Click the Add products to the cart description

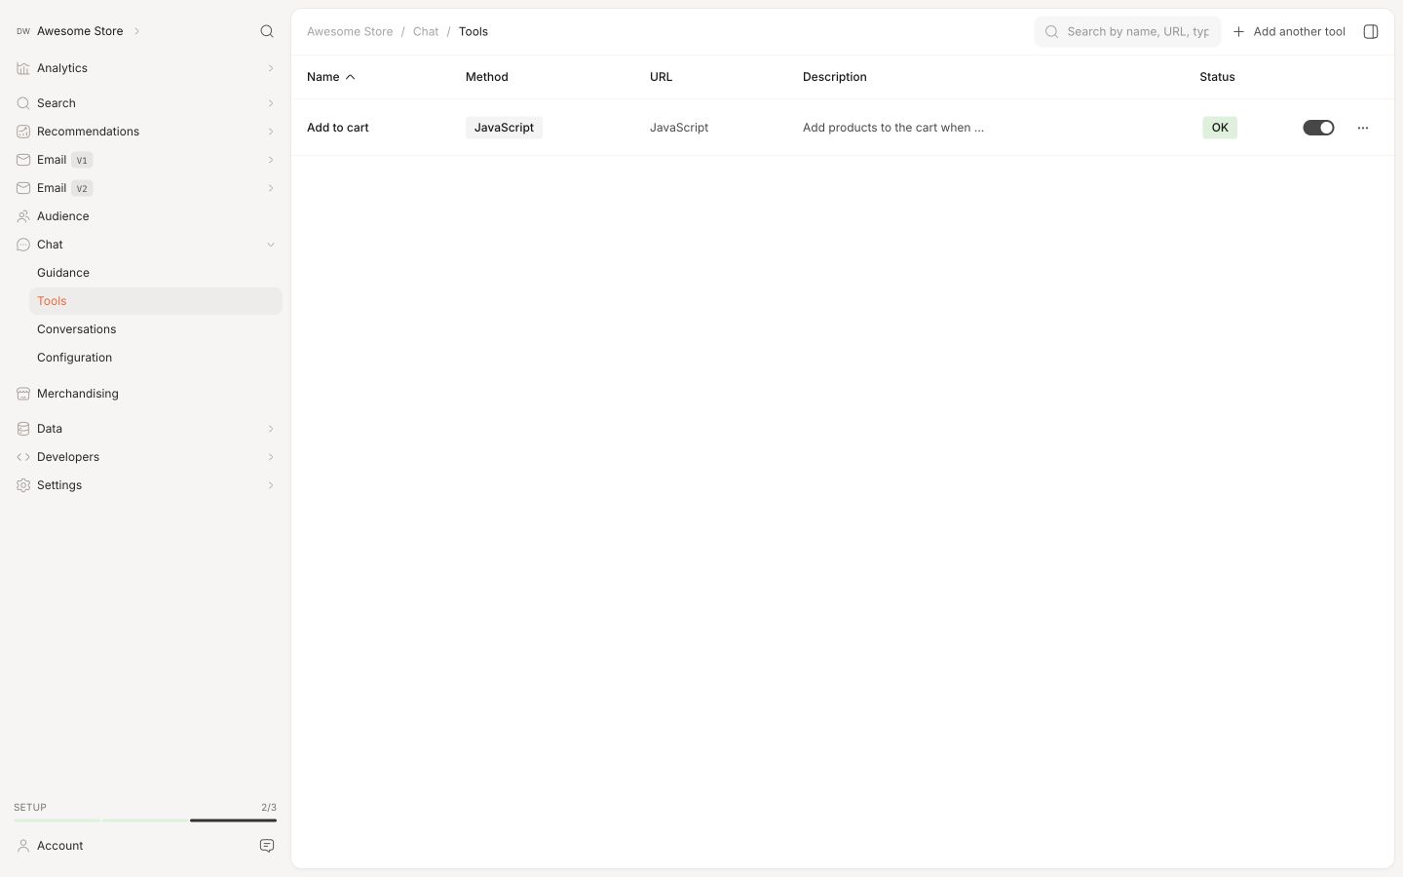coord(893,128)
